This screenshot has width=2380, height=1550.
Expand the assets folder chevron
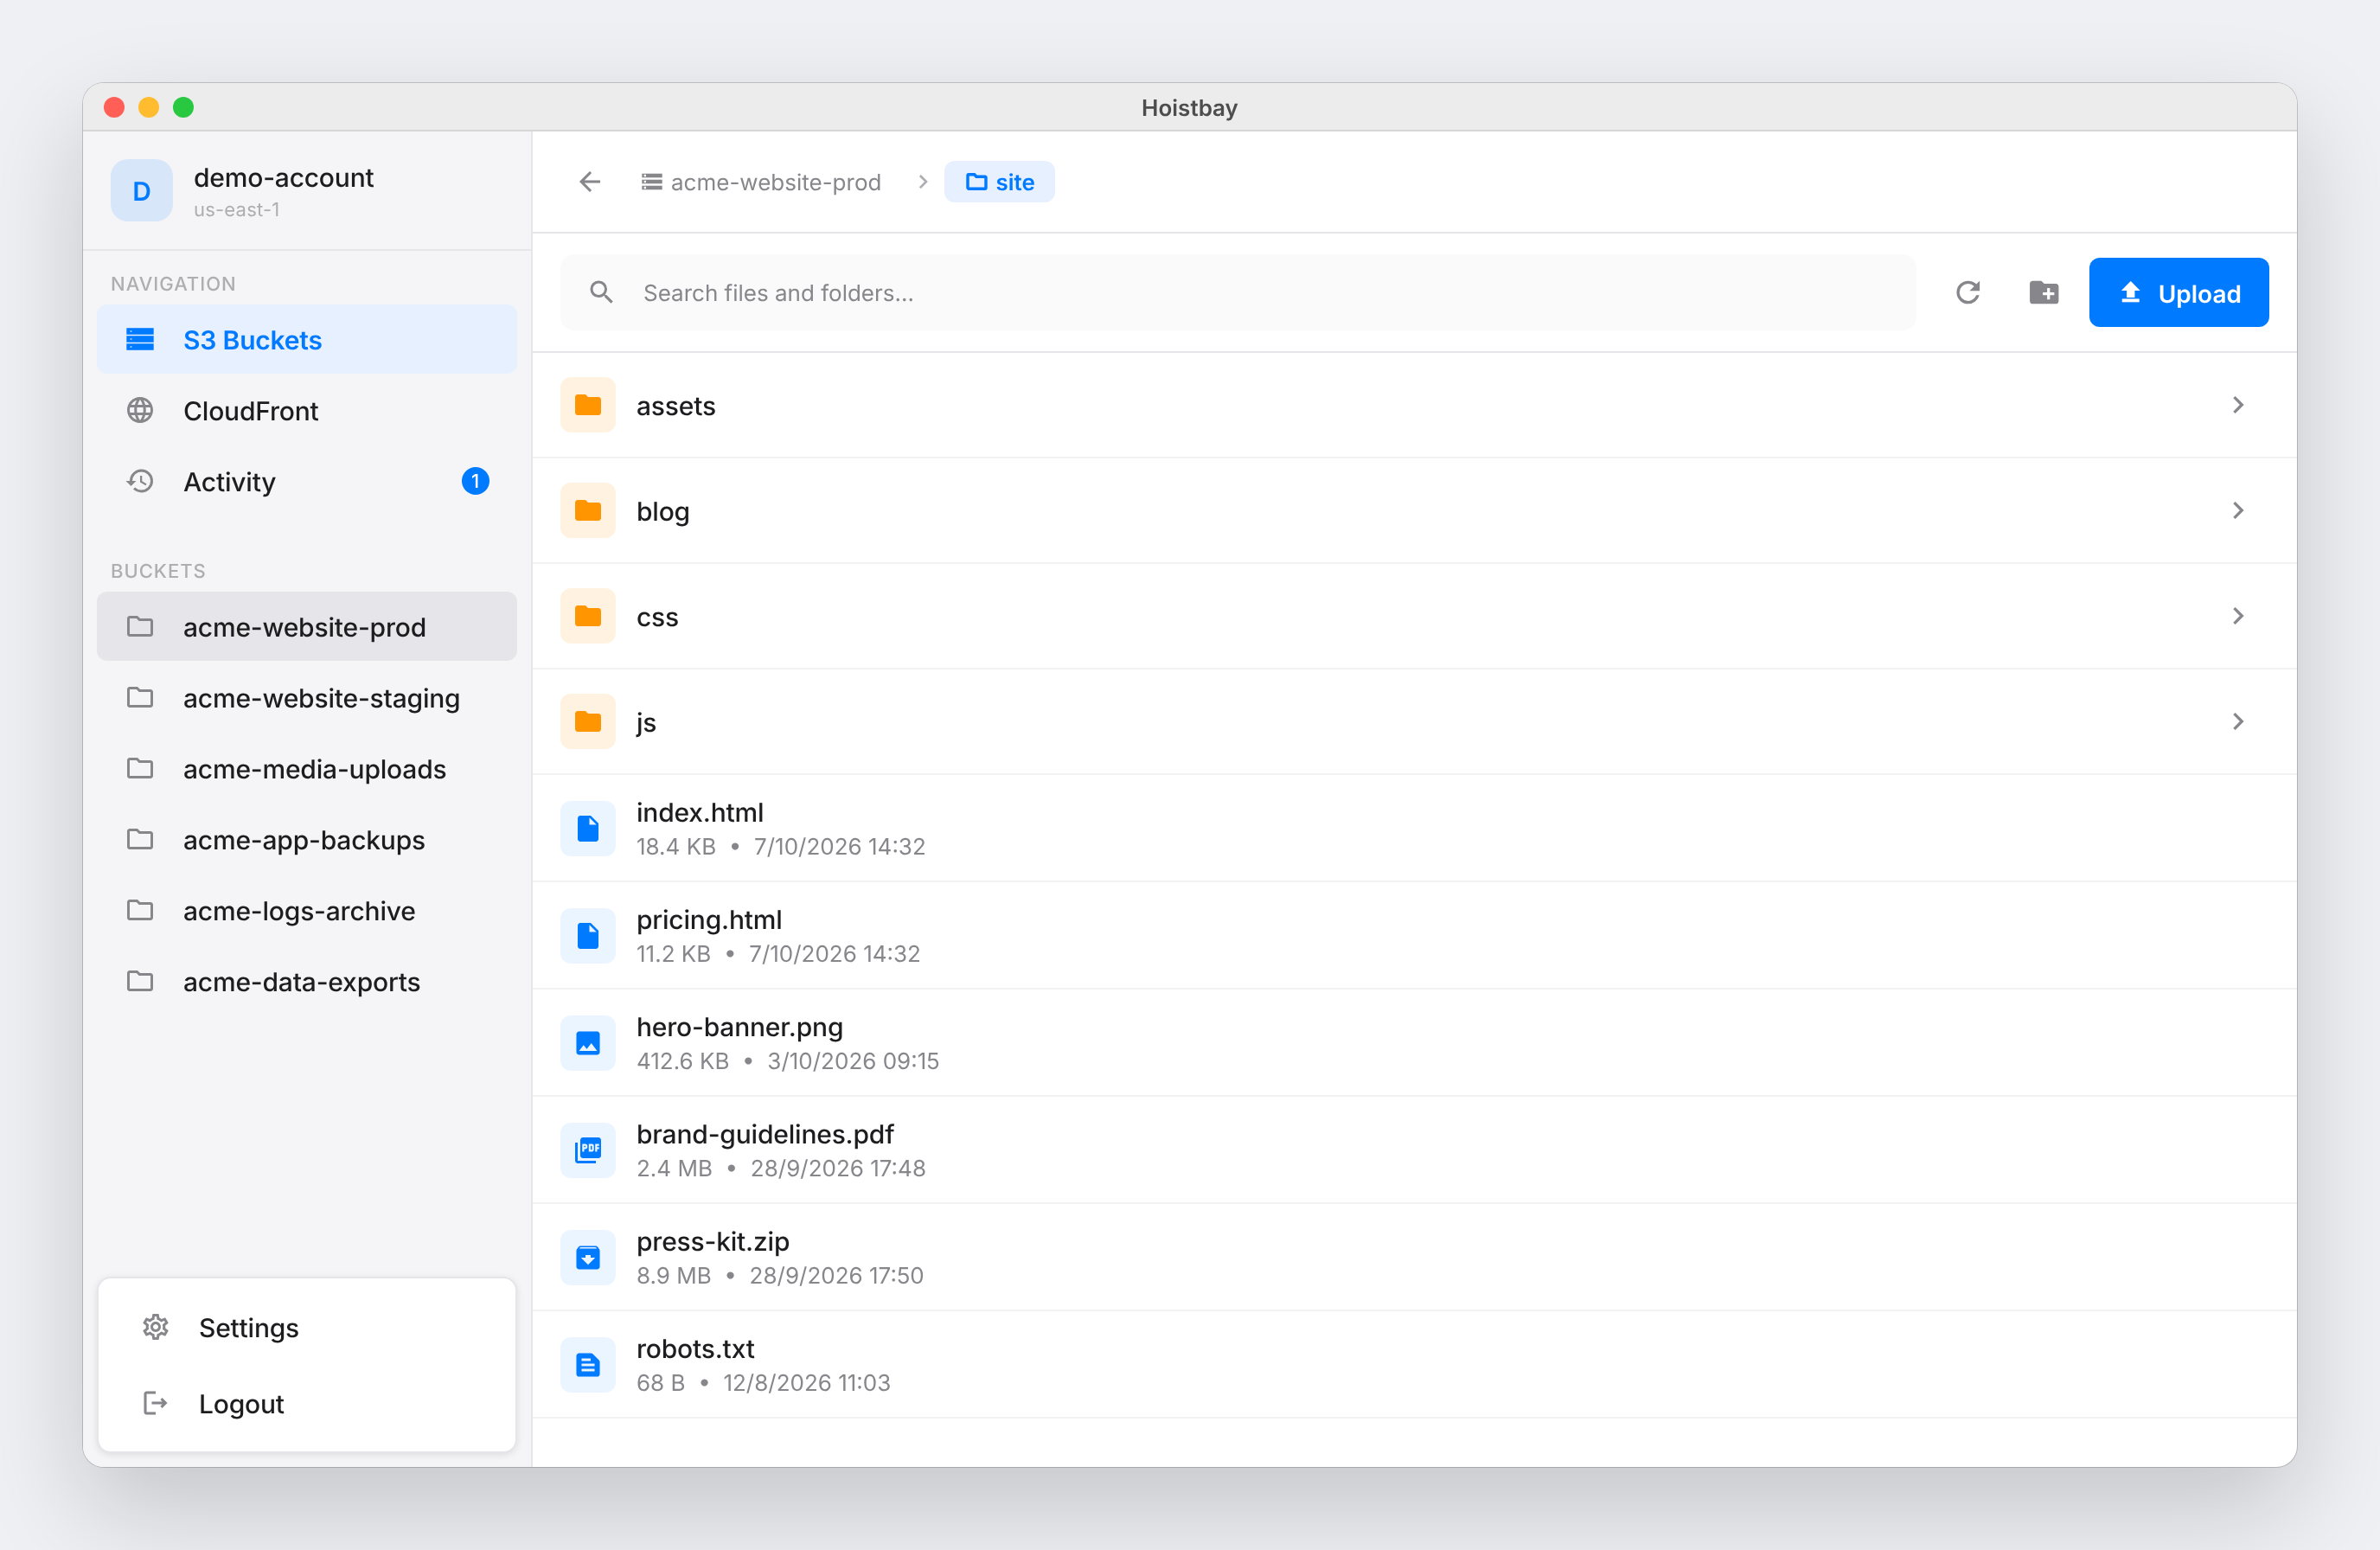[2238, 405]
